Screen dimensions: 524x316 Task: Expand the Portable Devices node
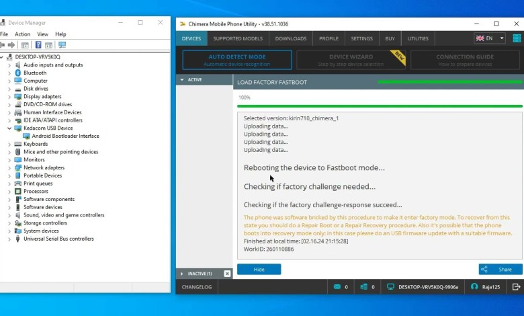(x=9, y=175)
